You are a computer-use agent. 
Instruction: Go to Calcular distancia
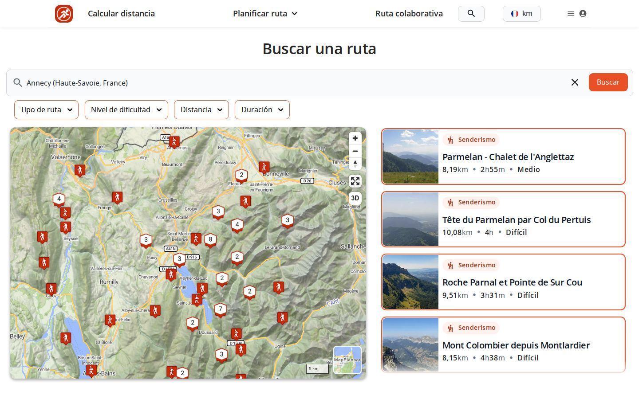click(x=121, y=14)
